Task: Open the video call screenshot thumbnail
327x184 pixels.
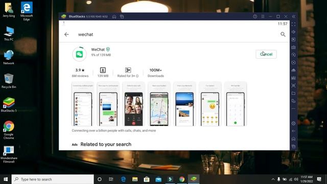Action: pyautogui.click(x=134, y=104)
